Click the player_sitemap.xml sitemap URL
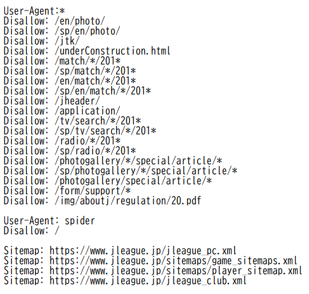 (x=175, y=271)
